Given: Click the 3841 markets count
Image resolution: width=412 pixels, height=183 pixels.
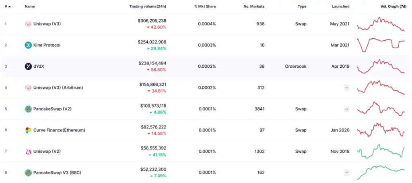Looking at the screenshot, I should pyautogui.click(x=260, y=109).
